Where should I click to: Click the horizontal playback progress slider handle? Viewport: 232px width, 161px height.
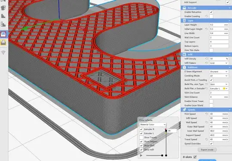(162, 155)
